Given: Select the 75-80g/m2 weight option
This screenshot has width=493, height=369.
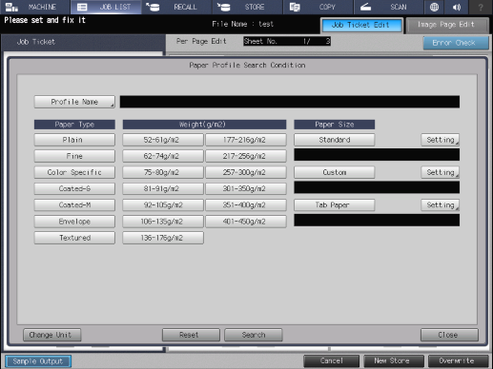Looking at the screenshot, I should pyautogui.click(x=163, y=172).
